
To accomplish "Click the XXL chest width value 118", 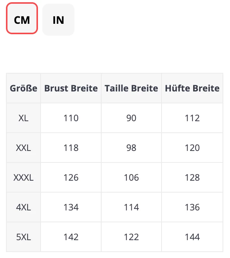I will point(71,148).
